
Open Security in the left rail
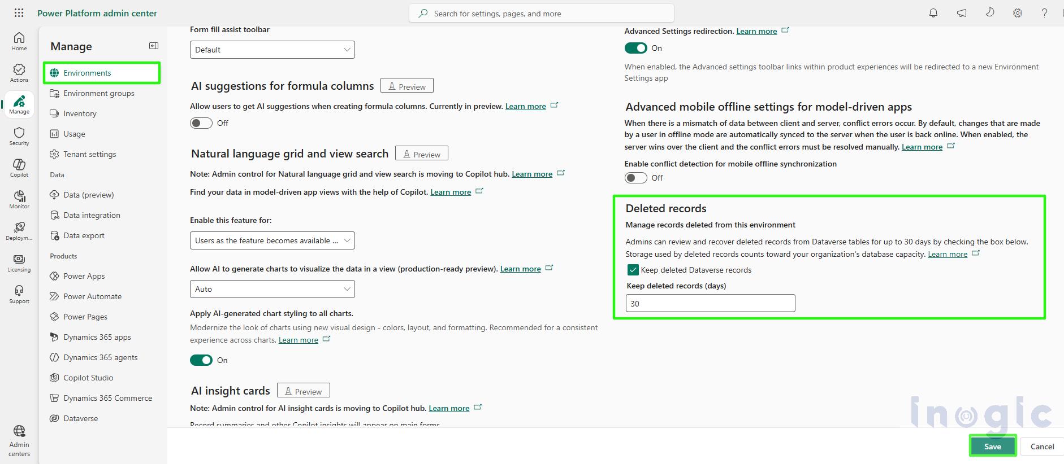click(x=19, y=136)
